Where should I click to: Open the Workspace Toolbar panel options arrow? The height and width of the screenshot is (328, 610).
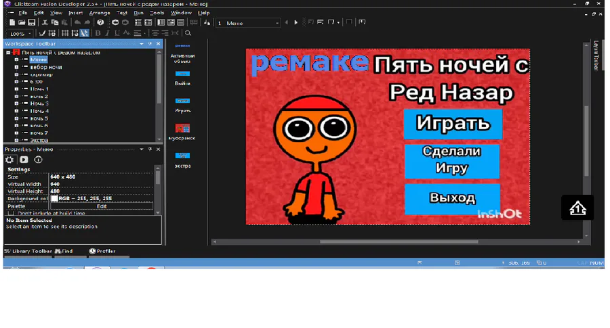point(141,44)
